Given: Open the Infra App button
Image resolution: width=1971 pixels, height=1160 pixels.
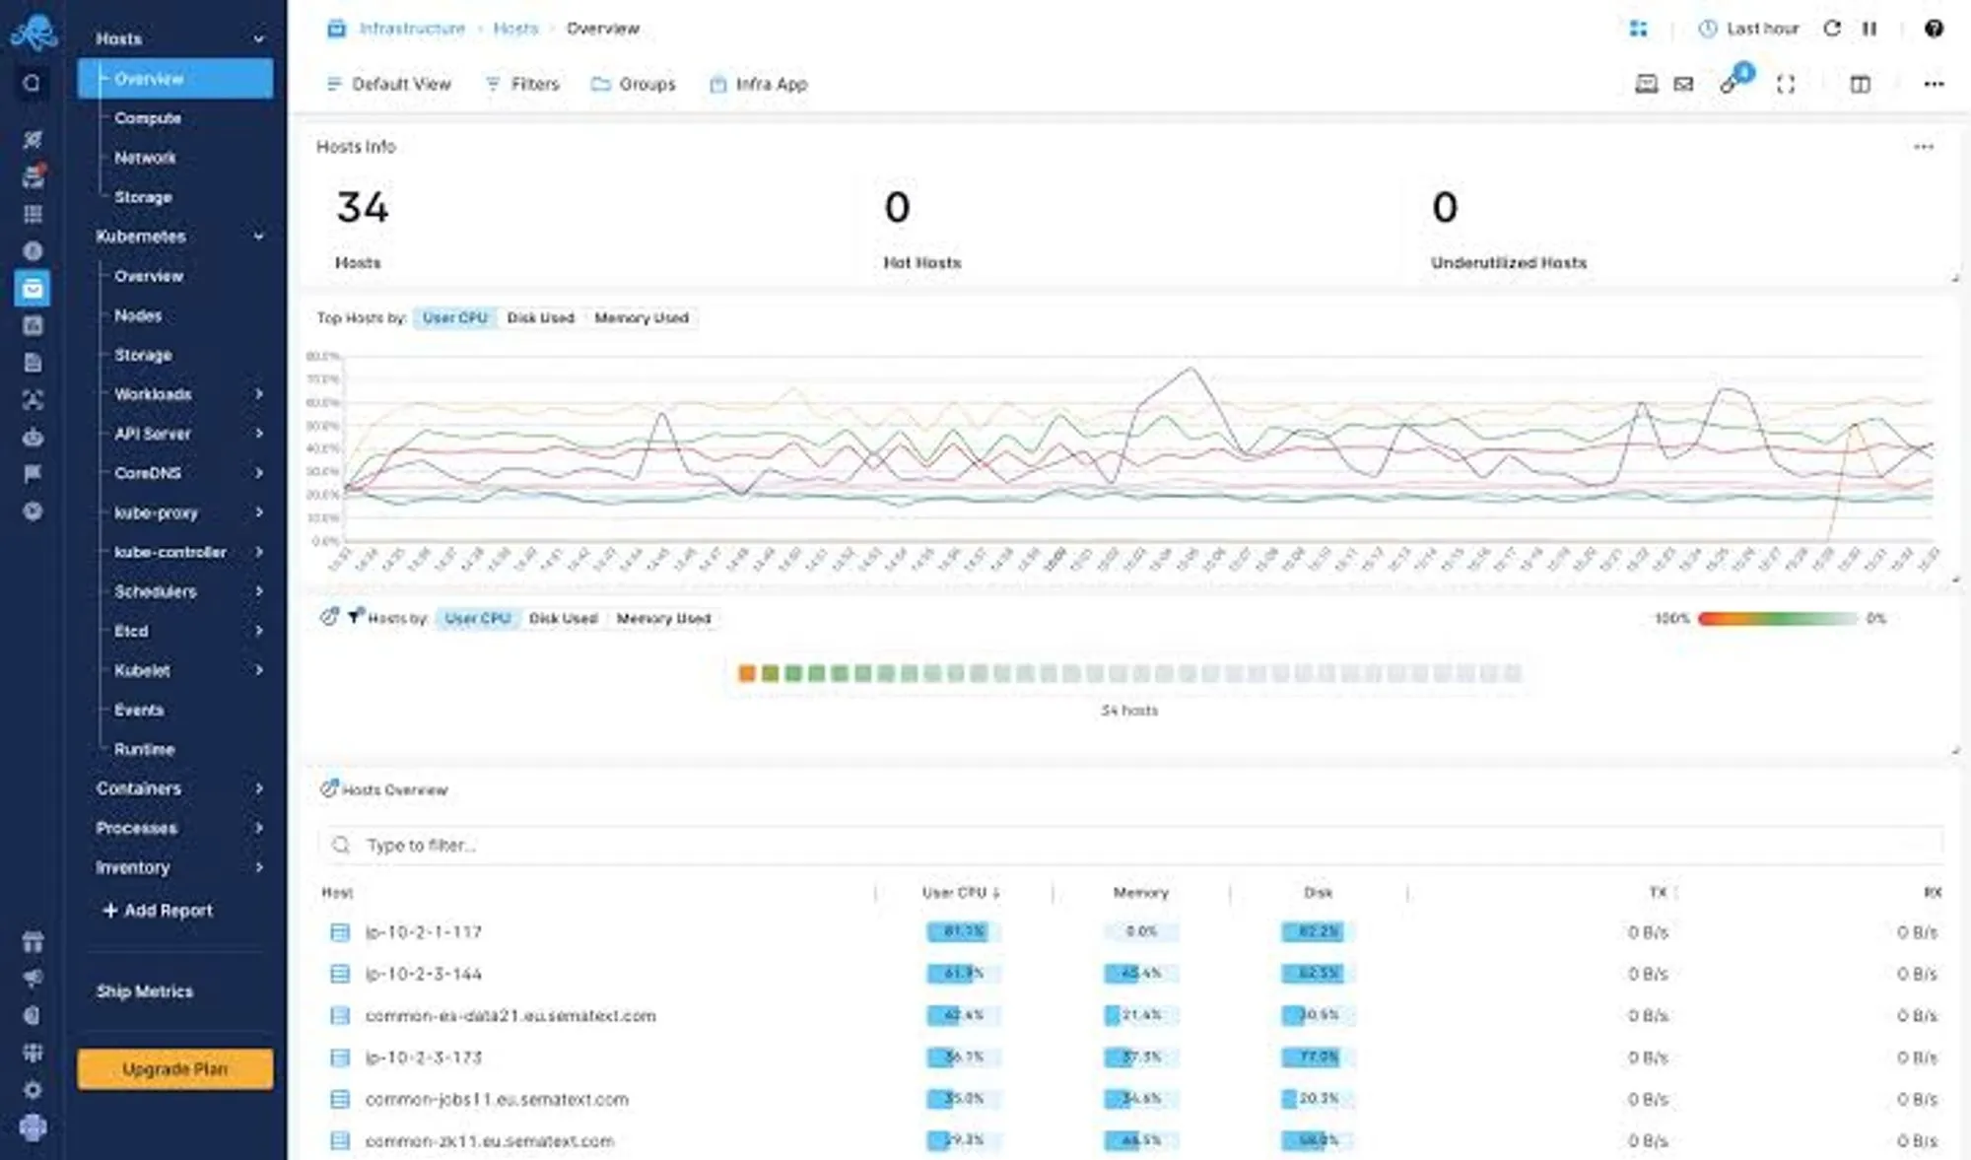Looking at the screenshot, I should tap(758, 85).
